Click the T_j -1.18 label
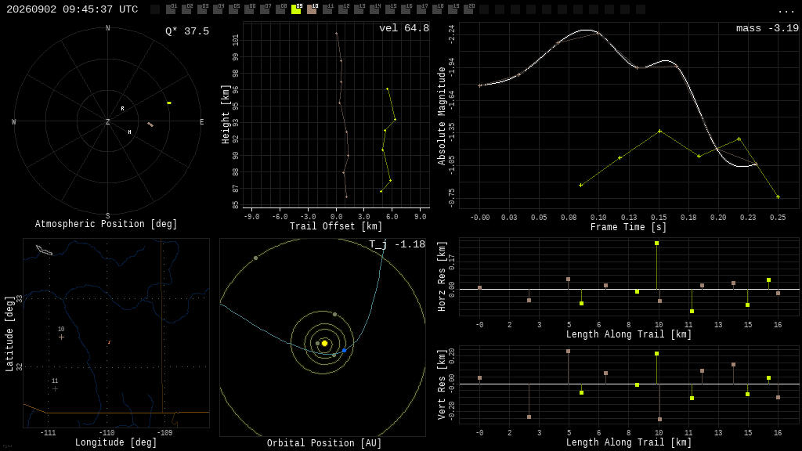This screenshot has height=451, width=802. 397,244
